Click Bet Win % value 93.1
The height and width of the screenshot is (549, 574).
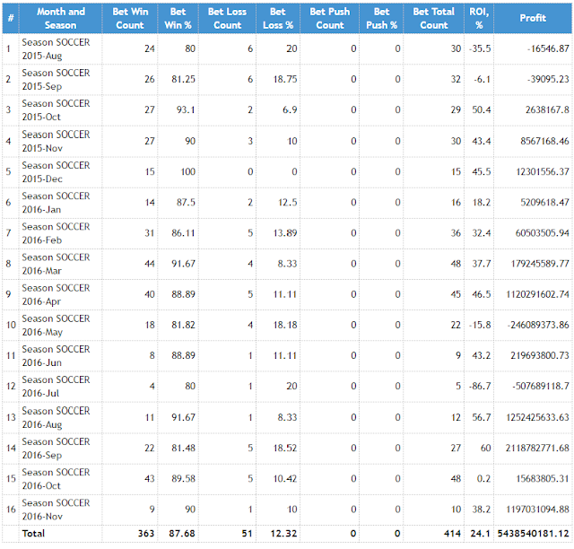pos(186,110)
